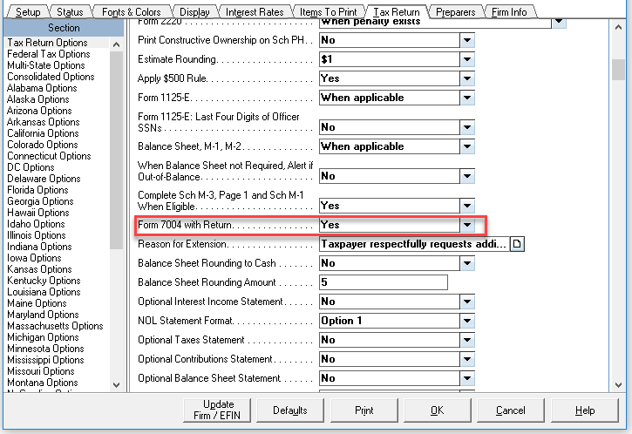Image resolution: width=632 pixels, height=434 pixels.
Task: Select DC Options section
Action: click(x=31, y=167)
